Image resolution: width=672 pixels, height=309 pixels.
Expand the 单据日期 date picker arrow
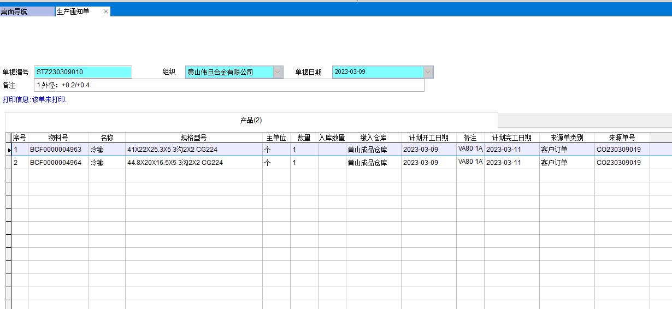tap(428, 72)
